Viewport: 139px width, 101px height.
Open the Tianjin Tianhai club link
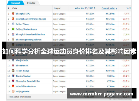[x=23, y=76]
